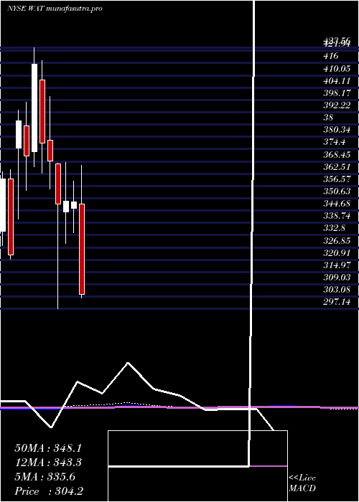Select the 404.11 price label

337,80
